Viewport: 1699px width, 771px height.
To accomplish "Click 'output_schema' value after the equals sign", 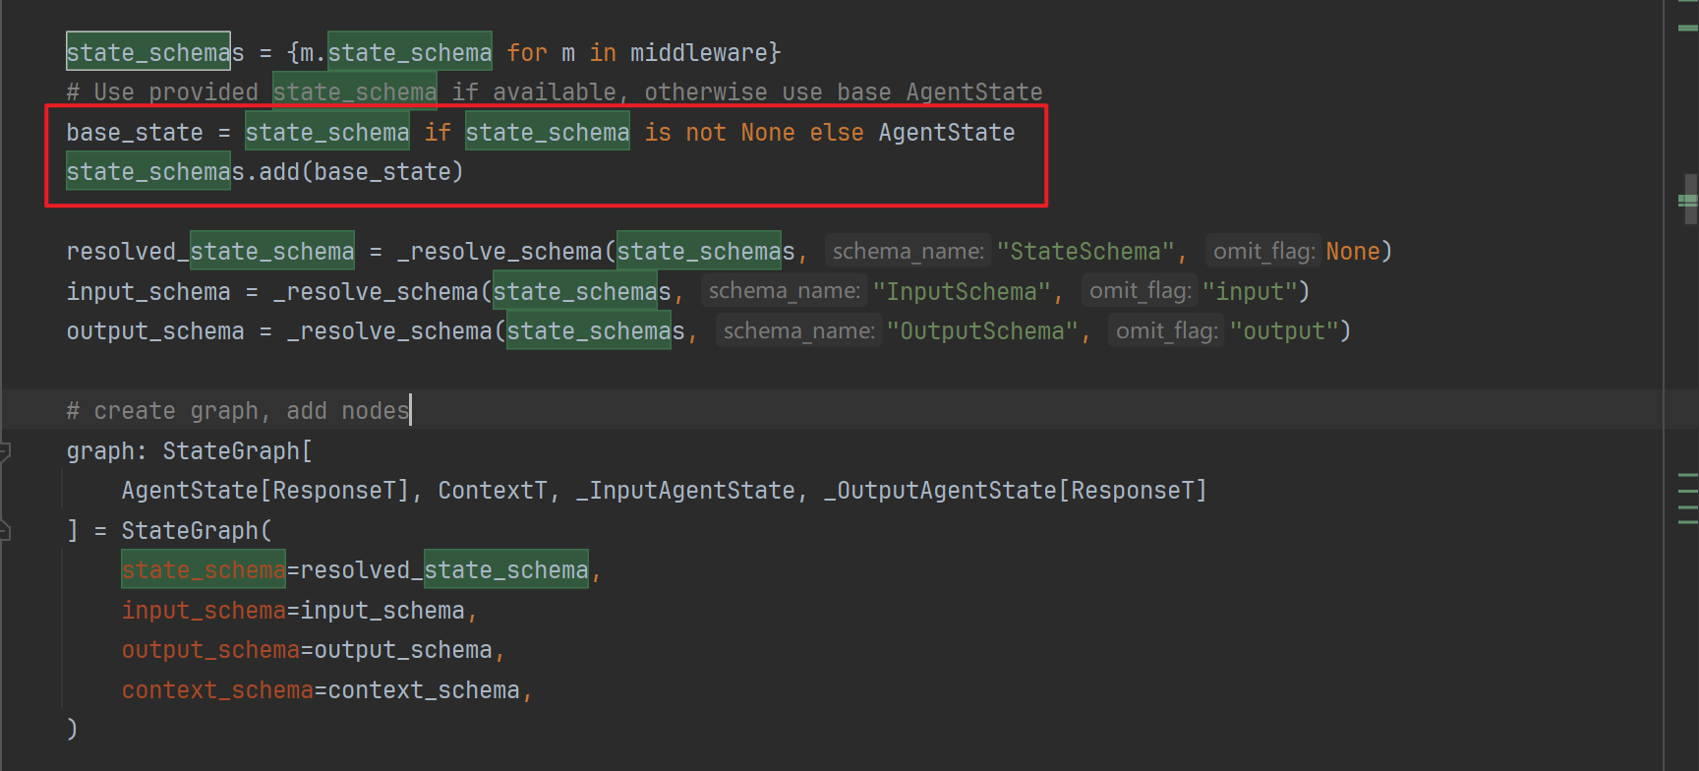I will [x=403, y=650].
